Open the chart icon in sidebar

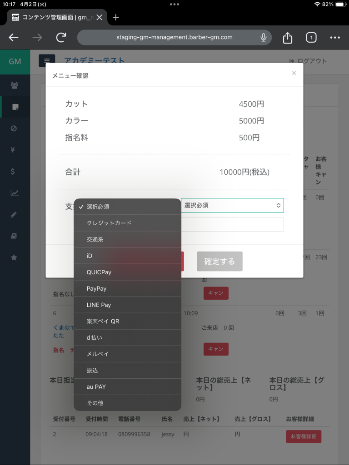[x=15, y=193]
